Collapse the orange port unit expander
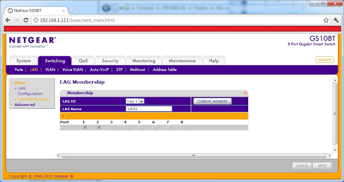The image size is (344, 182). pos(63,116)
